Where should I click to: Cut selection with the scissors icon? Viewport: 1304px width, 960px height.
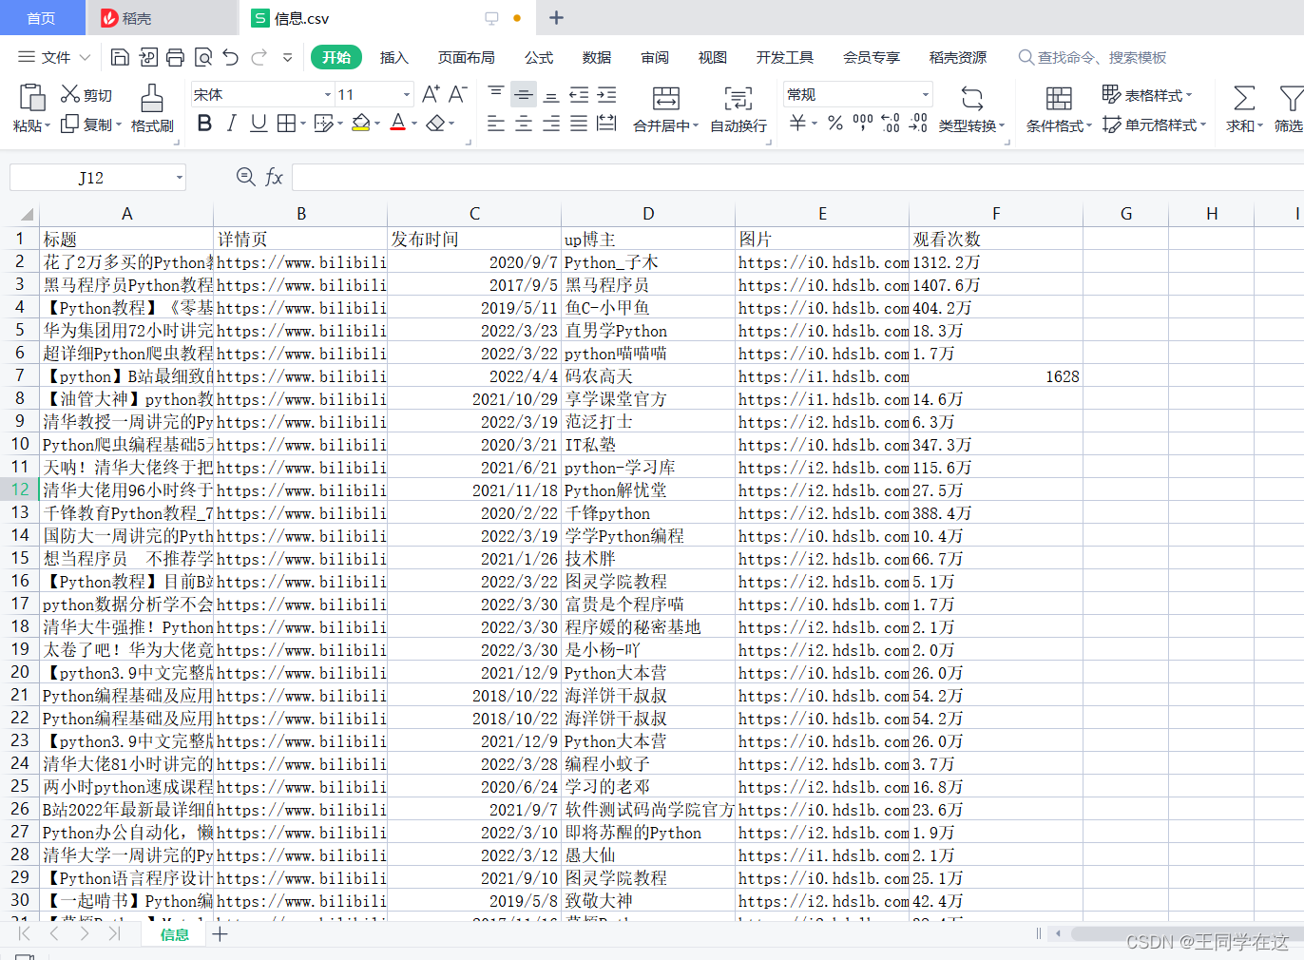point(70,94)
